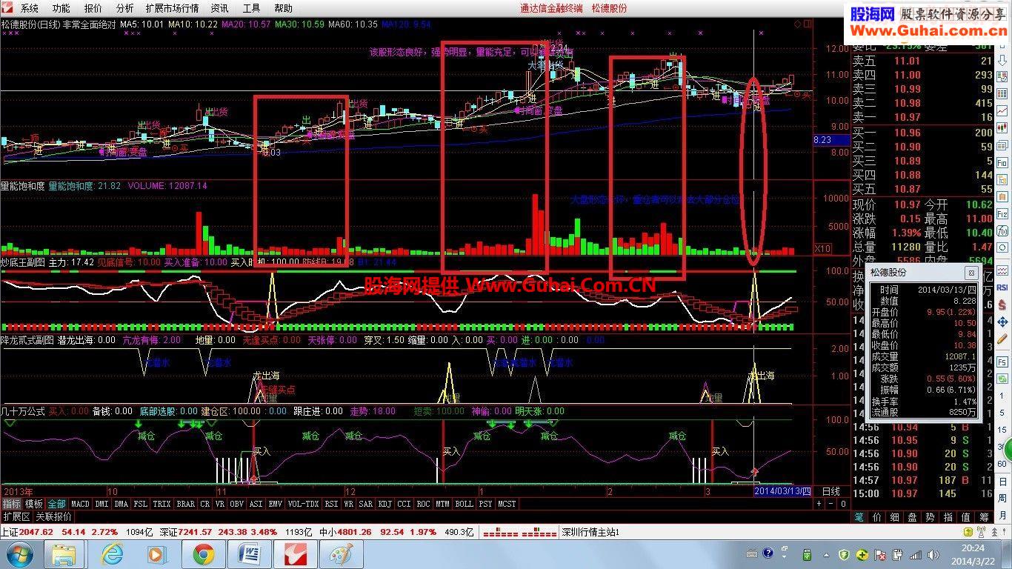Select the TRIX indicator tab
1012x569 pixels.
[162, 504]
